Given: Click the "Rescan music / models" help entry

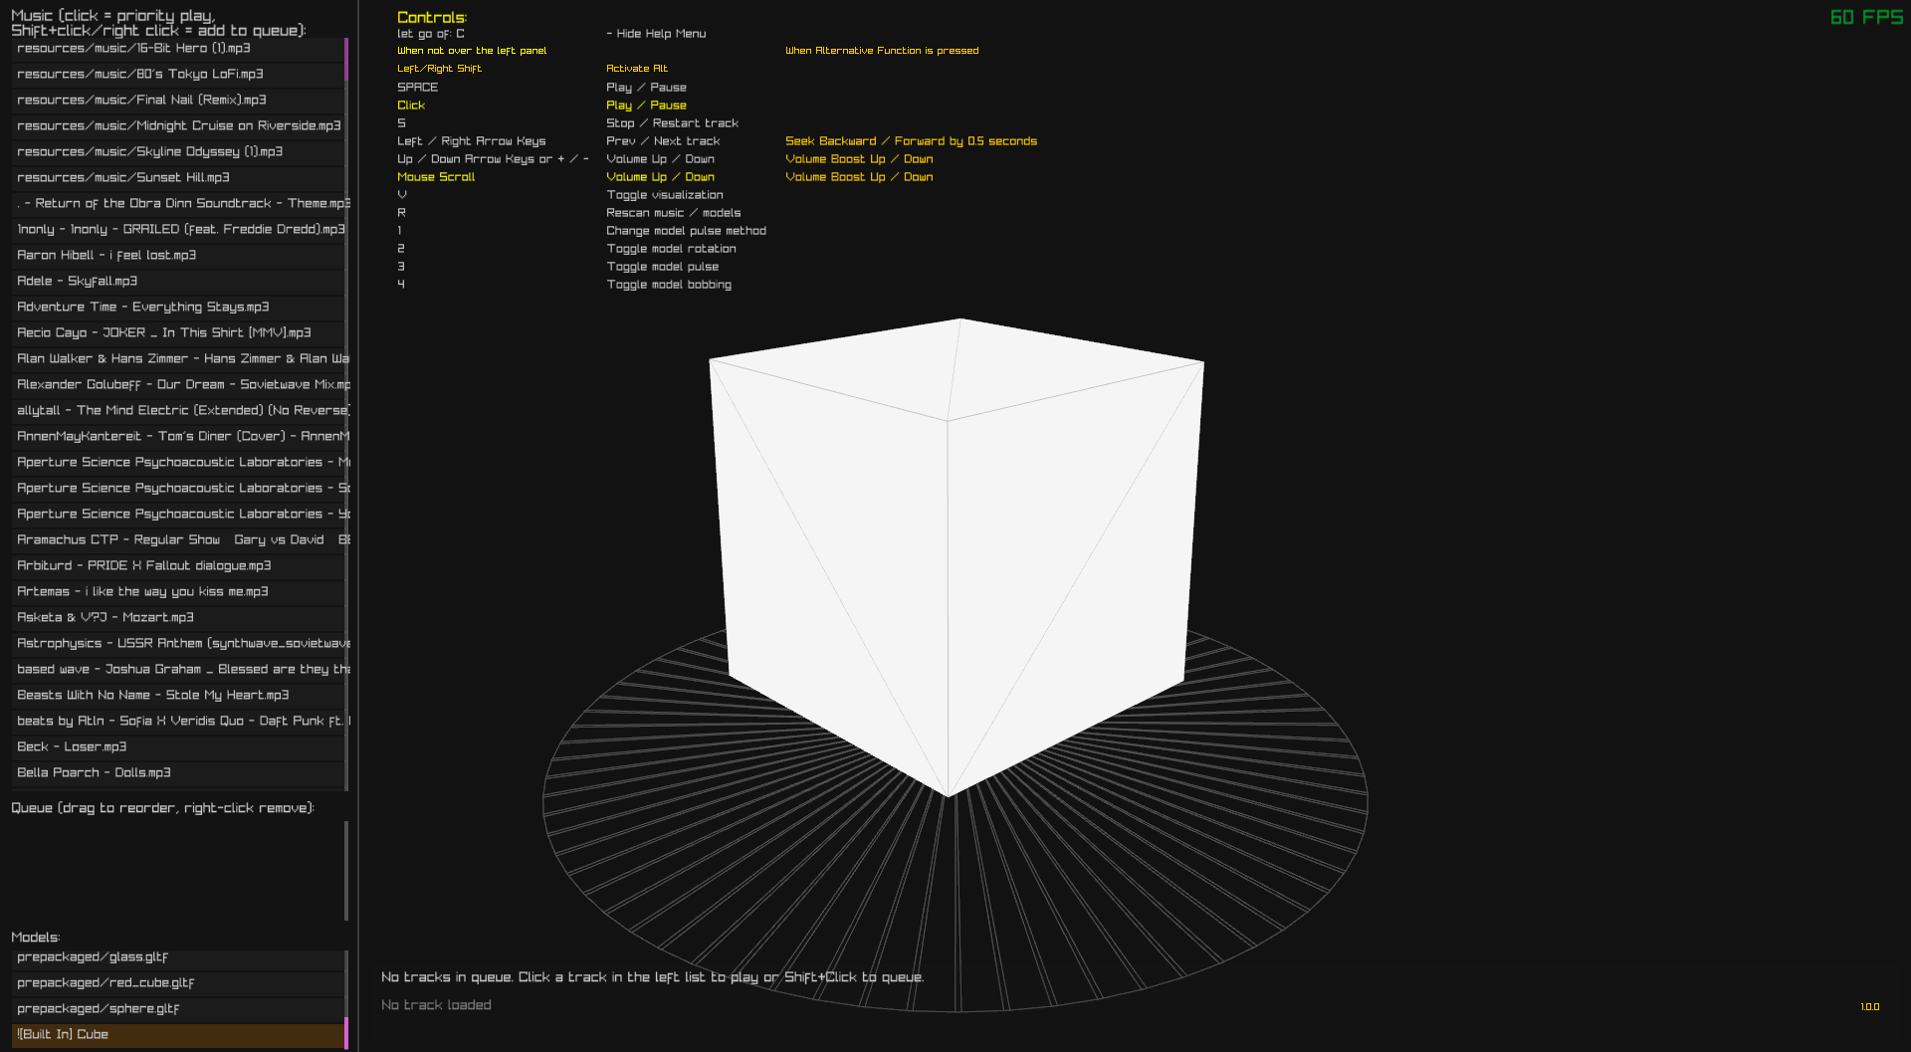Looking at the screenshot, I should click(674, 213).
